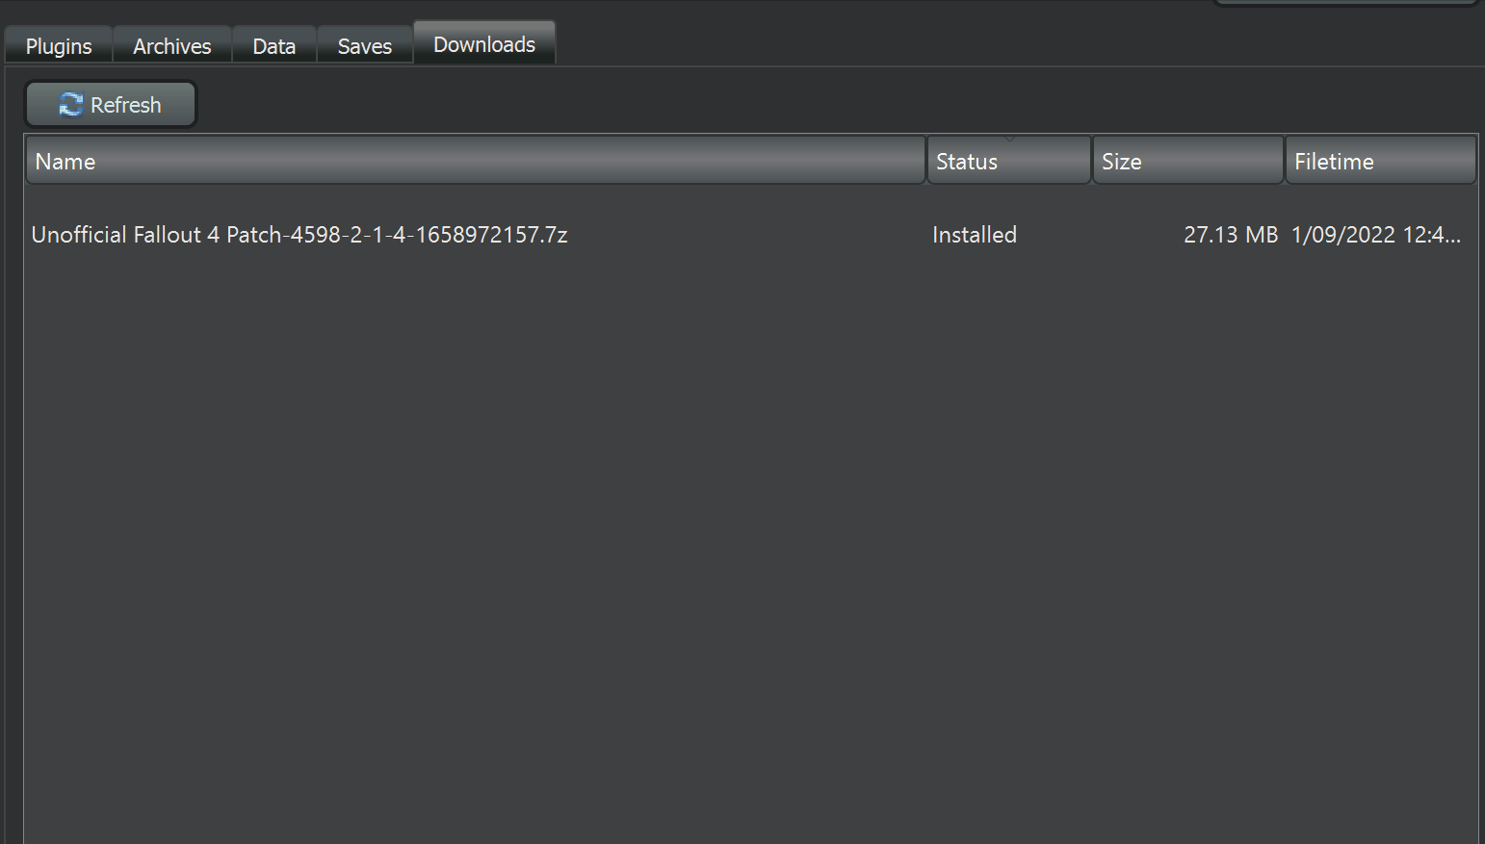
Task: Click the sort arrow above Status
Action: [1009, 140]
